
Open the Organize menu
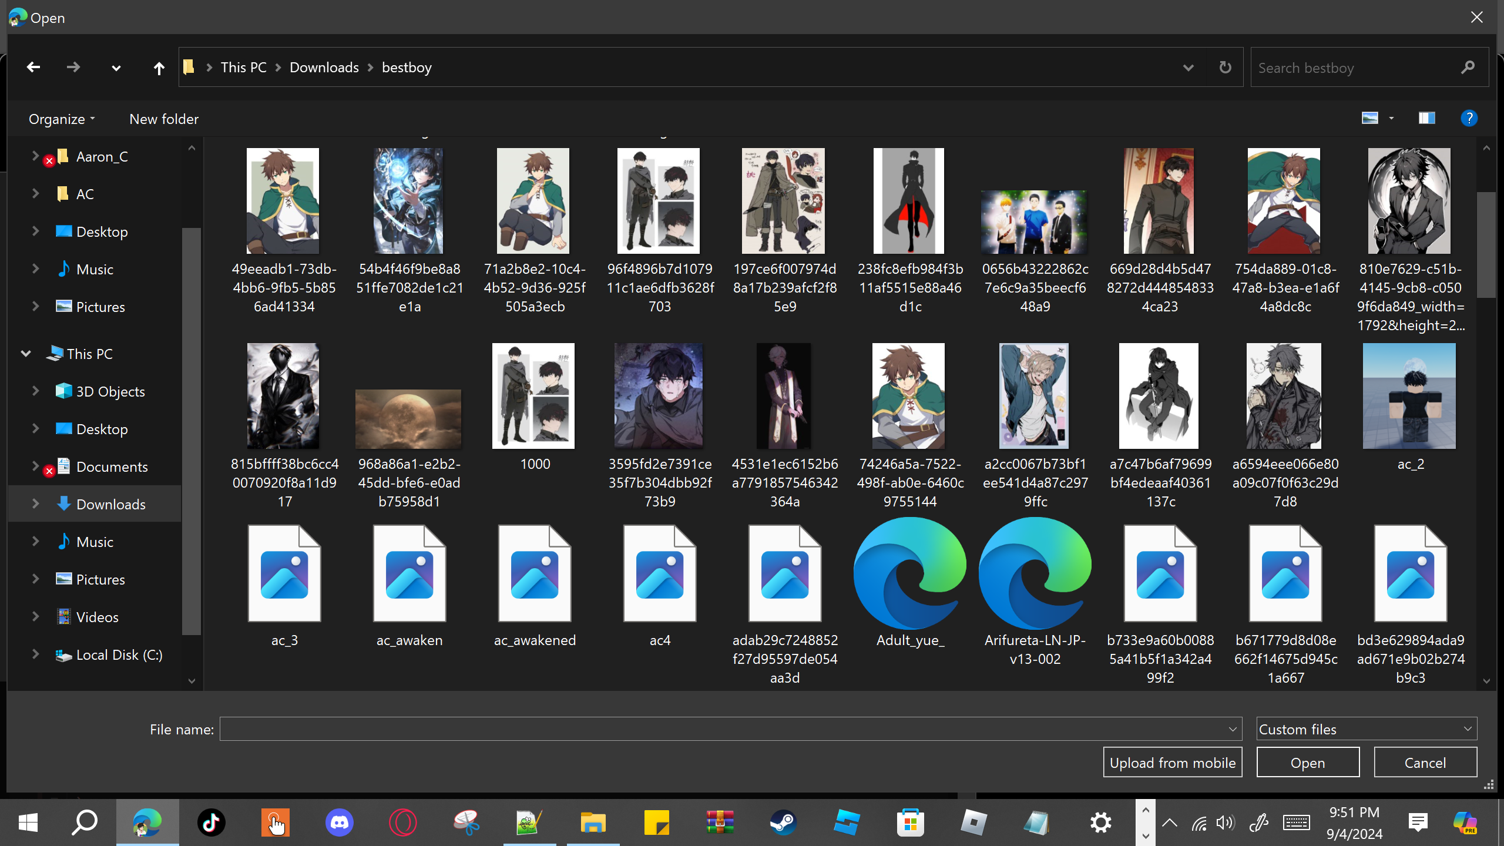[61, 119]
